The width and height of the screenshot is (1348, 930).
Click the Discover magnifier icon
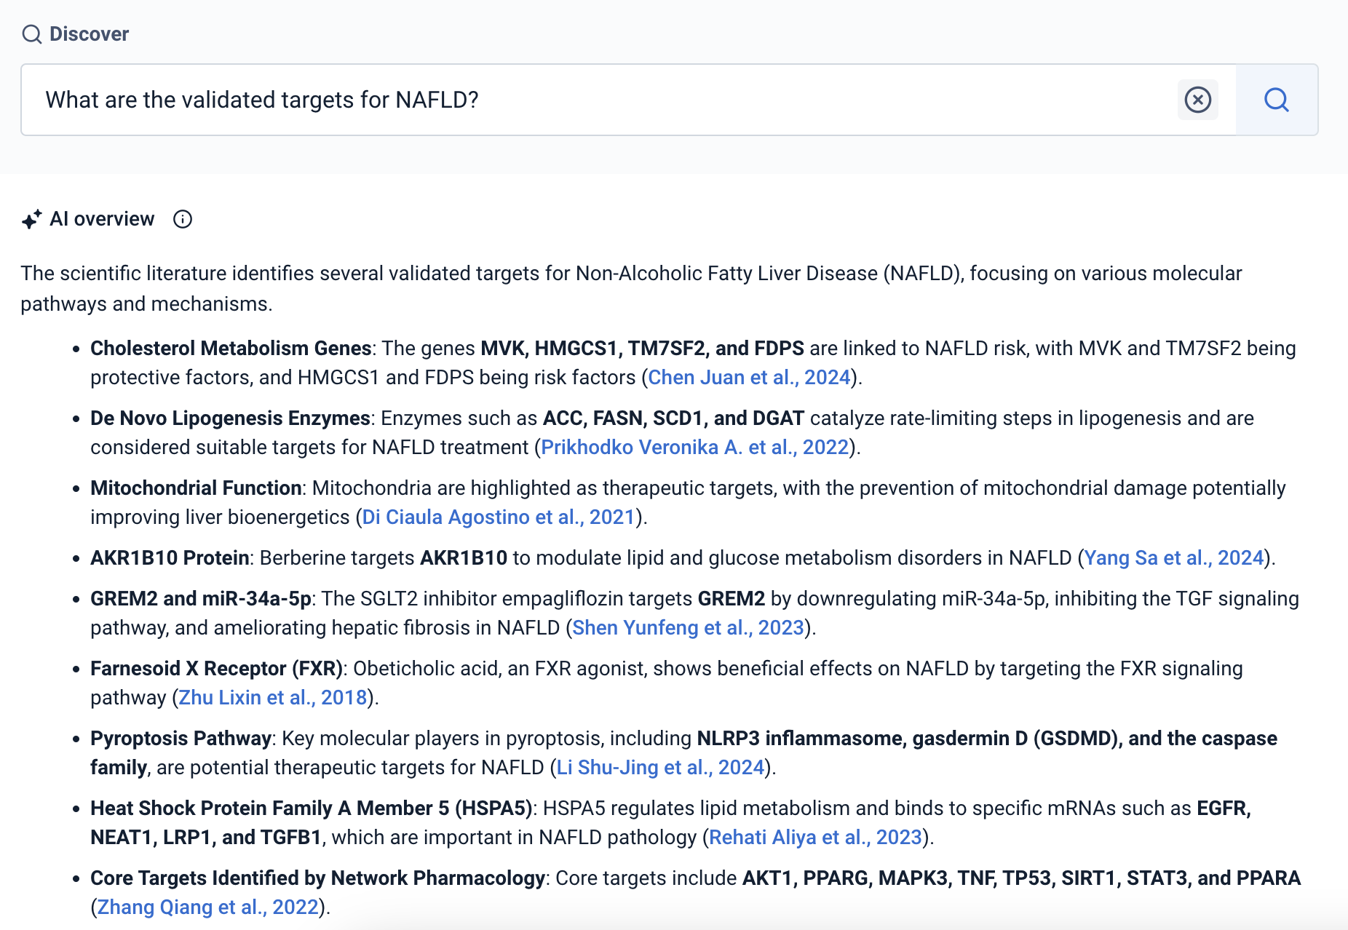click(x=31, y=34)
